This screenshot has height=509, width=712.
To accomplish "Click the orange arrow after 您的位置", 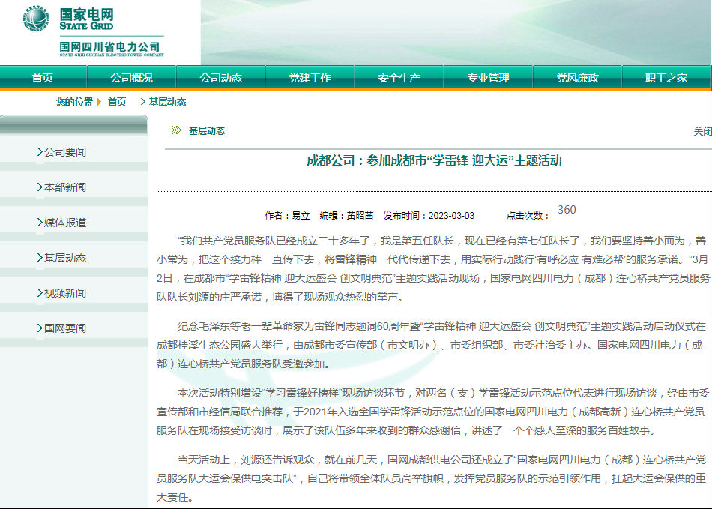I will click(99, 102).
